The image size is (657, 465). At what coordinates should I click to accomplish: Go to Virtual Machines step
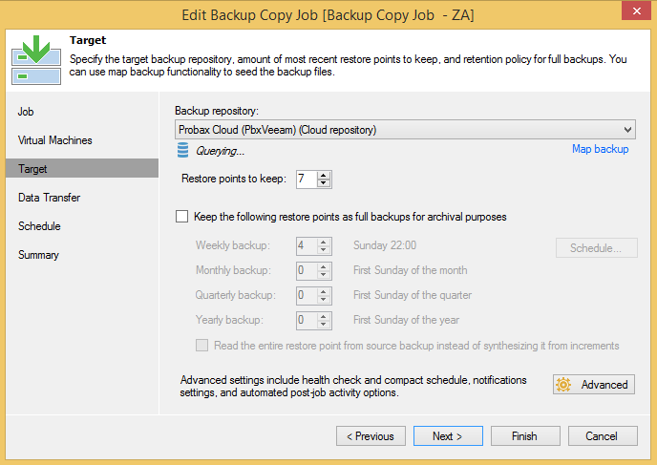click(54, 140)
